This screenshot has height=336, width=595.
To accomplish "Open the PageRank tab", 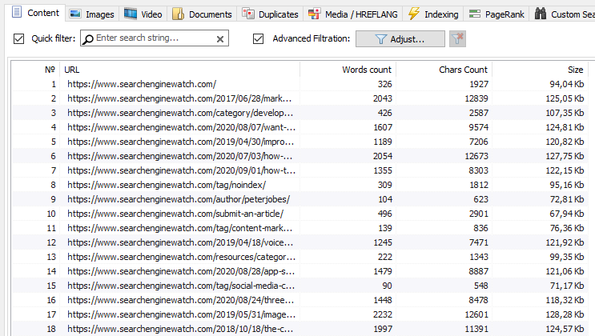I will coord(497,14).
